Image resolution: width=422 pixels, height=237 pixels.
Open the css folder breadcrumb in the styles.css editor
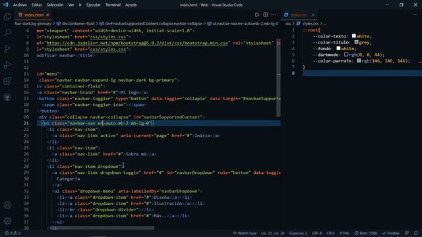tap(288, 24)
